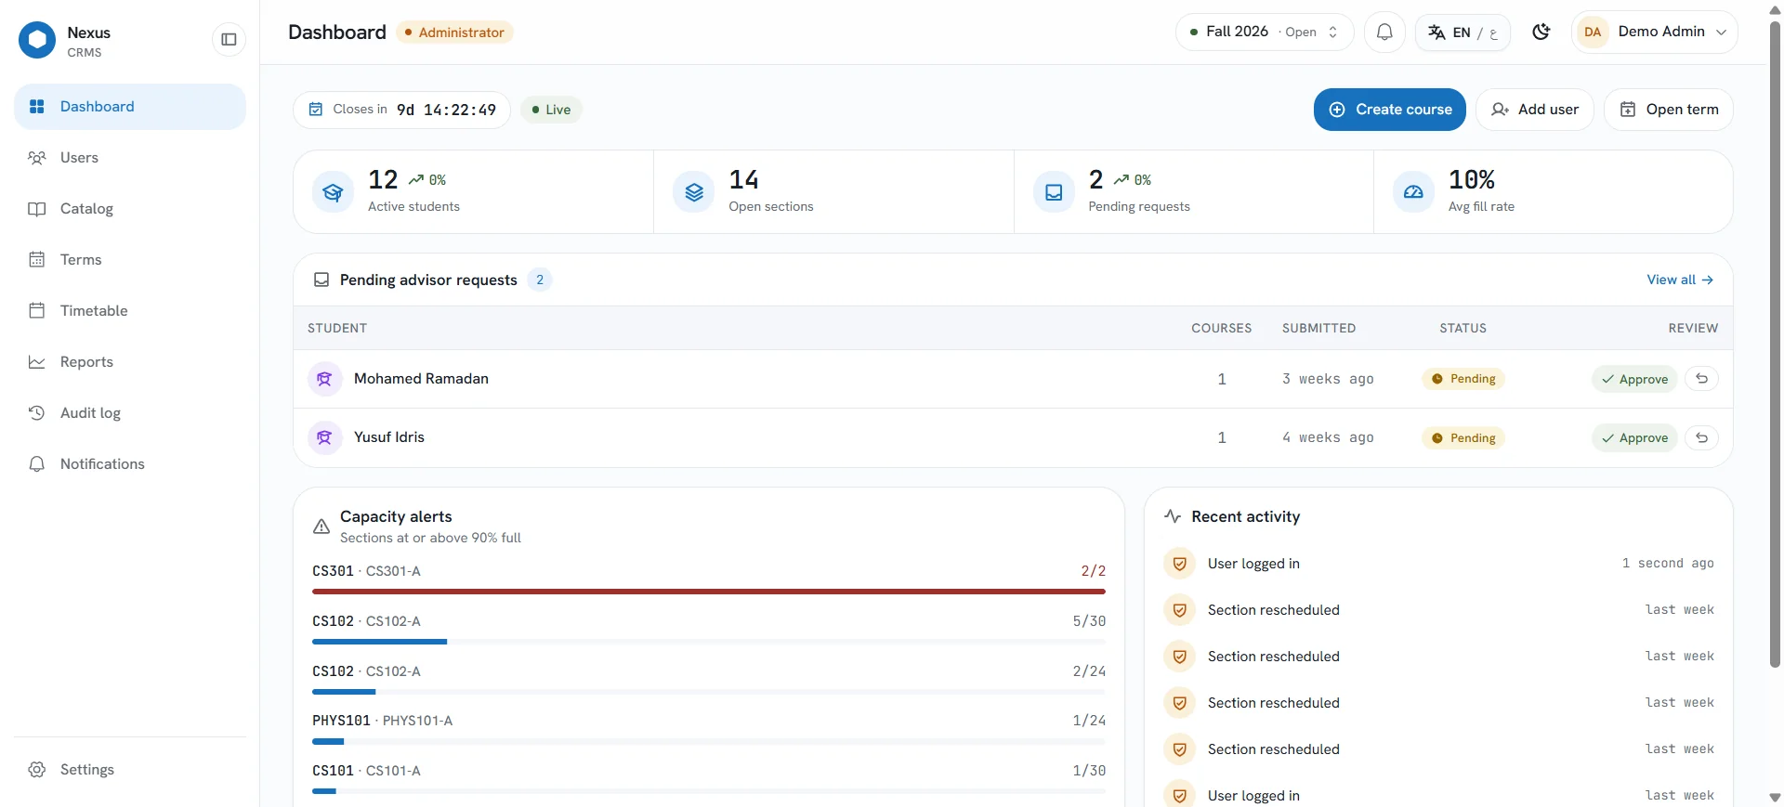
Task: Select CS101-A capacity alert row
Action: [709, 778]
